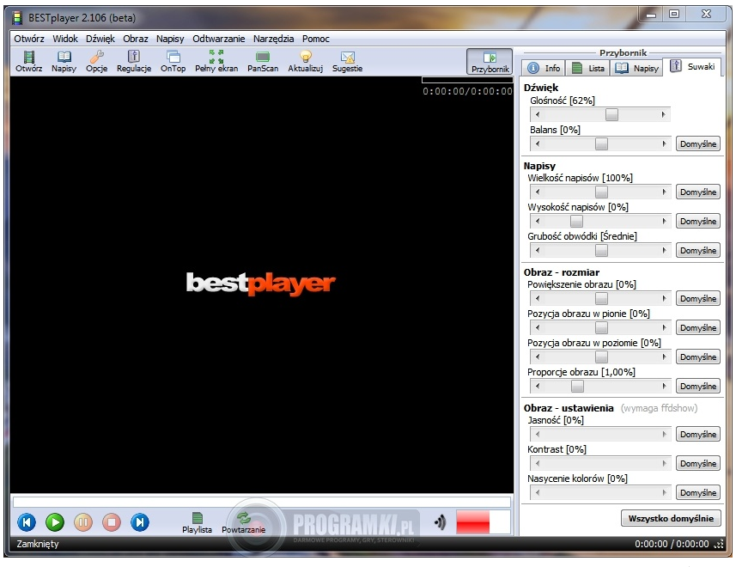
Task: Open the Dźwięk menu
Action: pos(100,39)
